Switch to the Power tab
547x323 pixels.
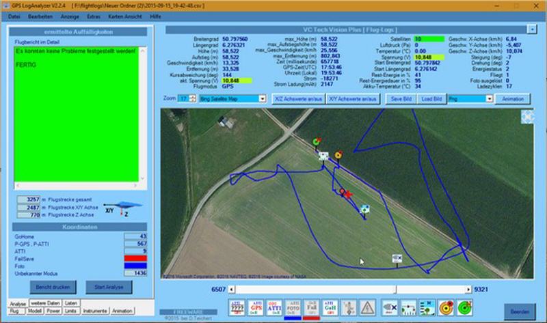pos(53,311)
